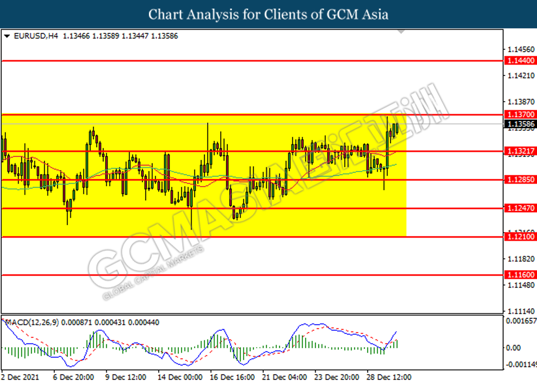Select the 1.11600 support price label
Image resolution: width=537 pixels, height=383 pixels.
click(x=521, y=275)
